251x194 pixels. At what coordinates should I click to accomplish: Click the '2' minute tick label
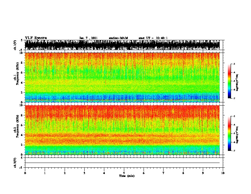coord(65,173)
